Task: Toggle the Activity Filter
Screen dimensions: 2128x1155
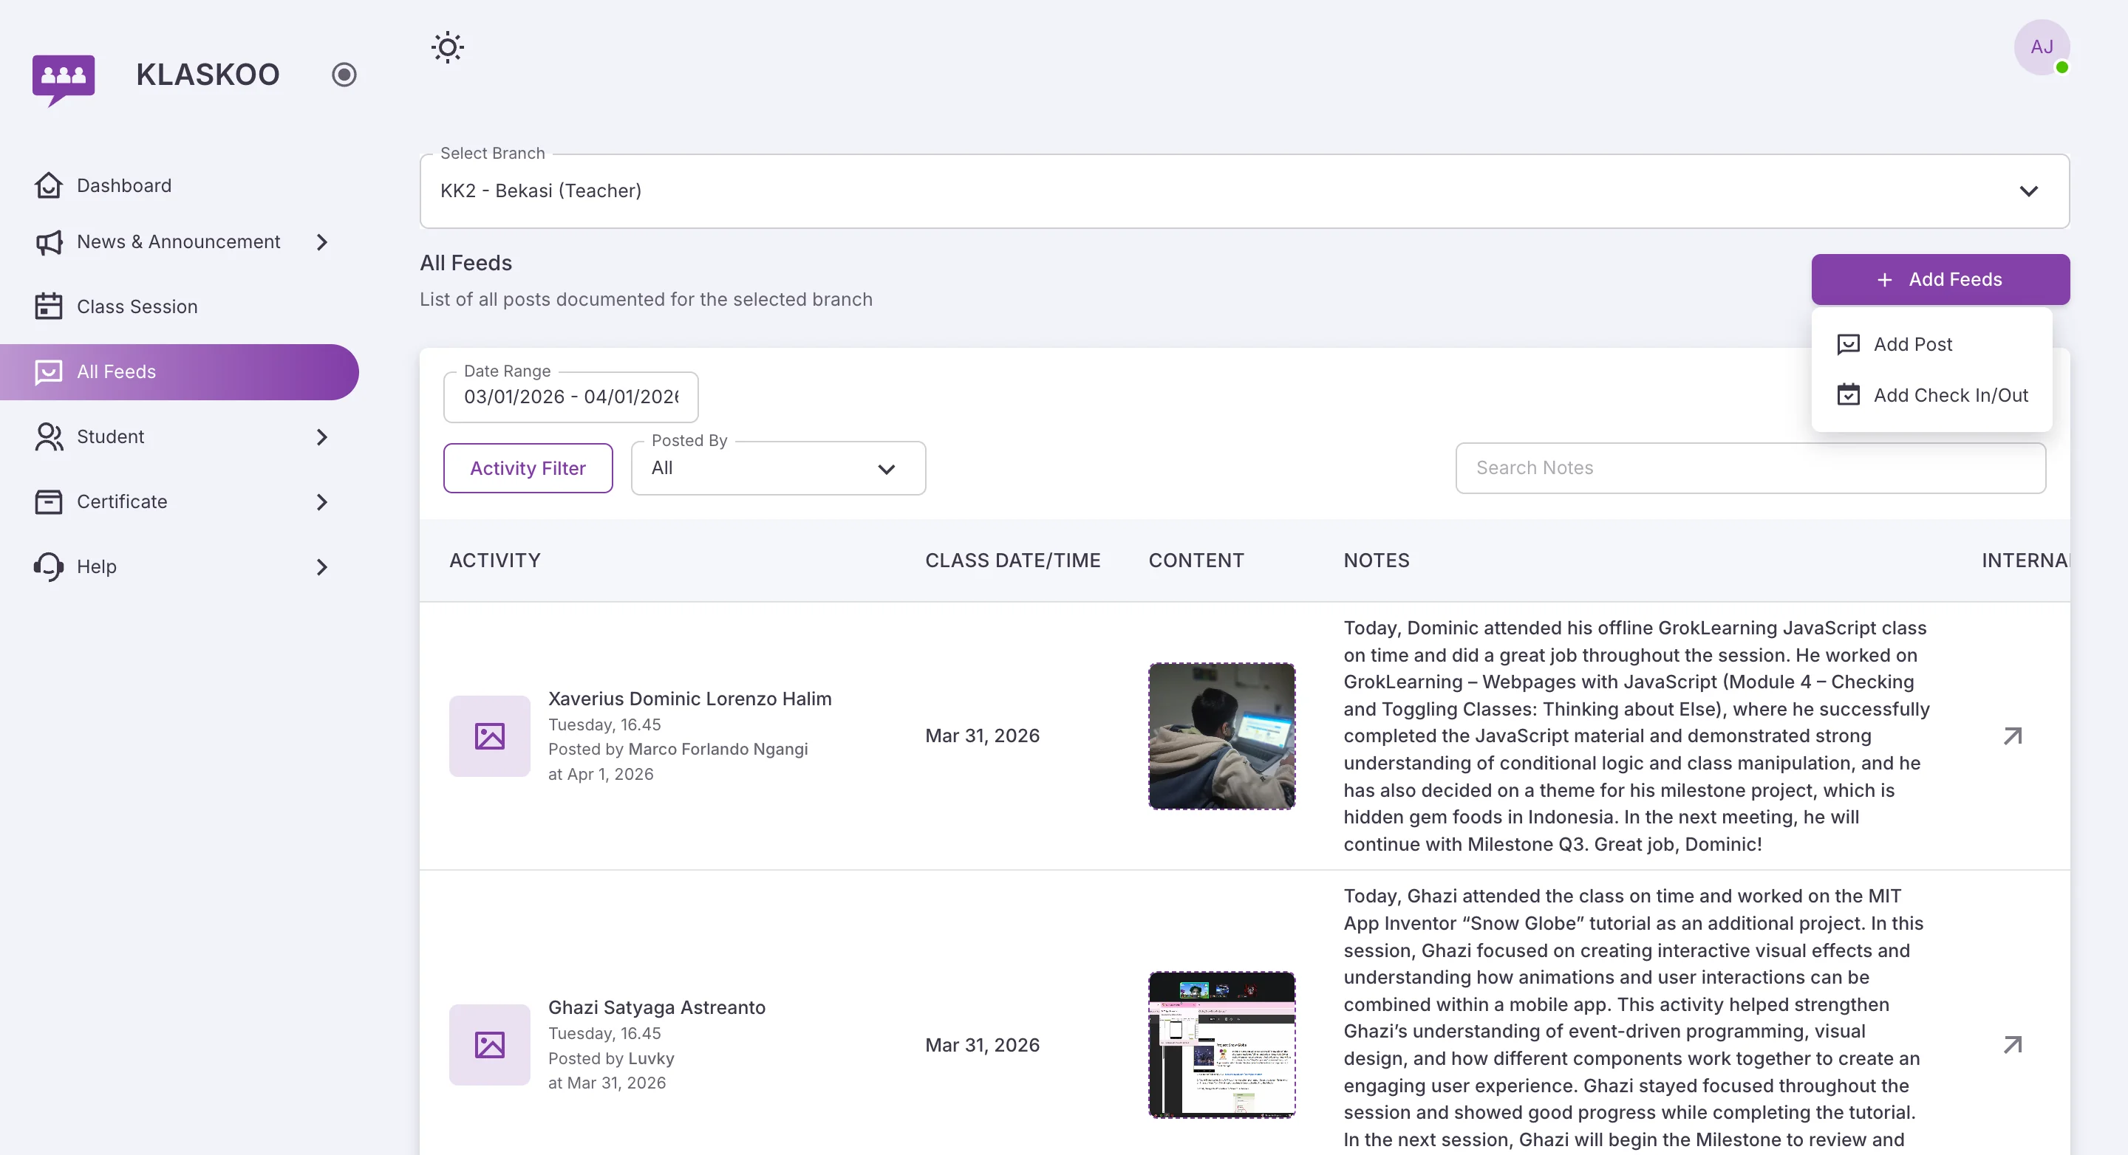Action: 528,467
